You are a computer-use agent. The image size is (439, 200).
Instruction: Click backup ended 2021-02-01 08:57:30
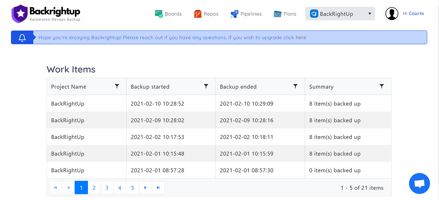247,170
